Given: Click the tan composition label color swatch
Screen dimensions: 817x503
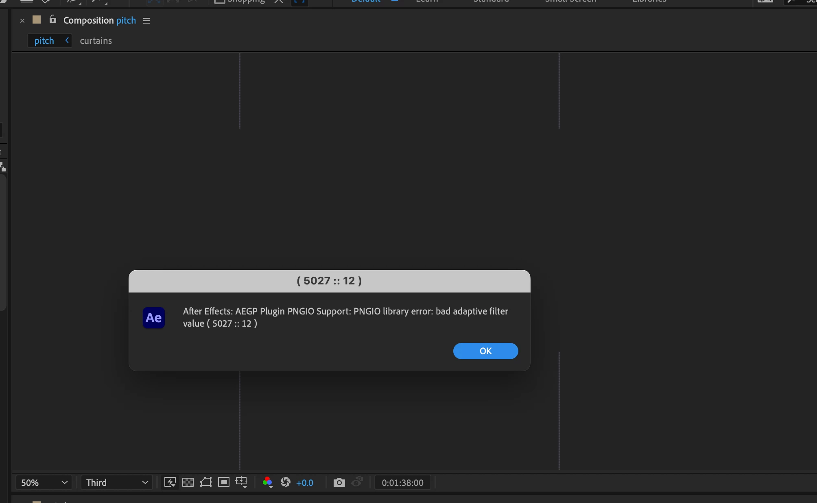Looking at the screenshot, I should coord(37,20).
